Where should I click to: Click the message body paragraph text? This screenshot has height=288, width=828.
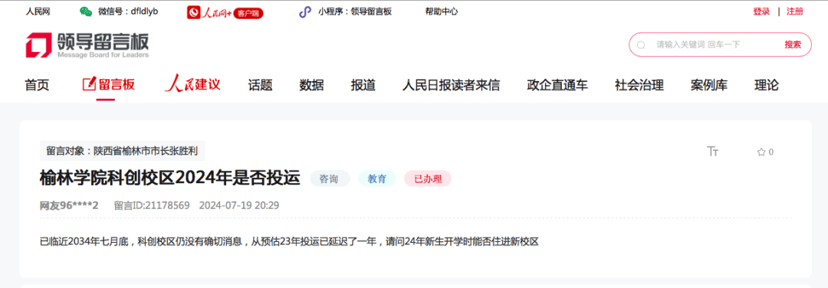289,241
